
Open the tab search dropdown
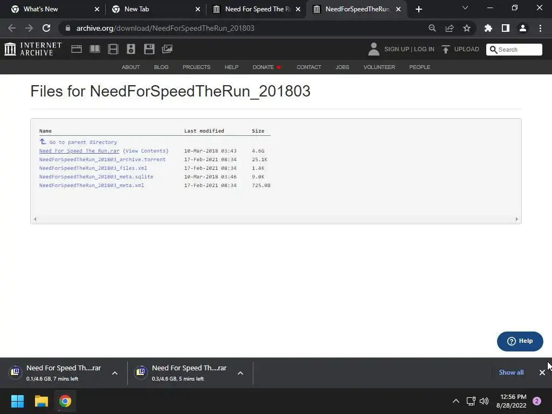[465, 8]
